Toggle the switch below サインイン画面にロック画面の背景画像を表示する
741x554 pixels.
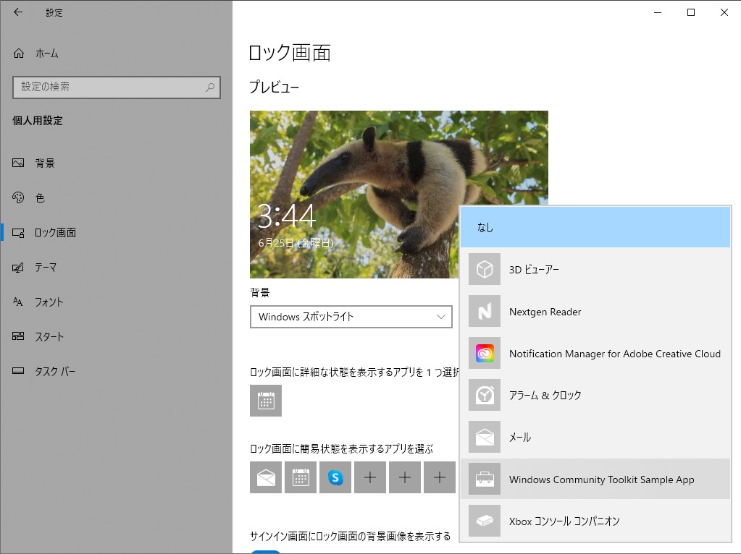click(x=265, y=551)
